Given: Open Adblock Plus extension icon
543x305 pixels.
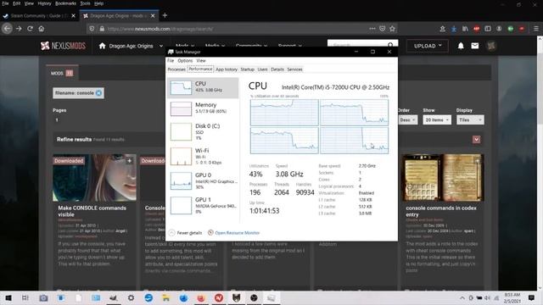Looking at the screenshot, I should pyautogui.click(x=477, y=29).
